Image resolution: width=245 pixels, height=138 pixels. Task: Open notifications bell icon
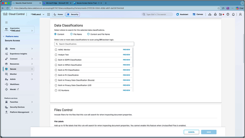pyautogui.click(x=233, y=14)
